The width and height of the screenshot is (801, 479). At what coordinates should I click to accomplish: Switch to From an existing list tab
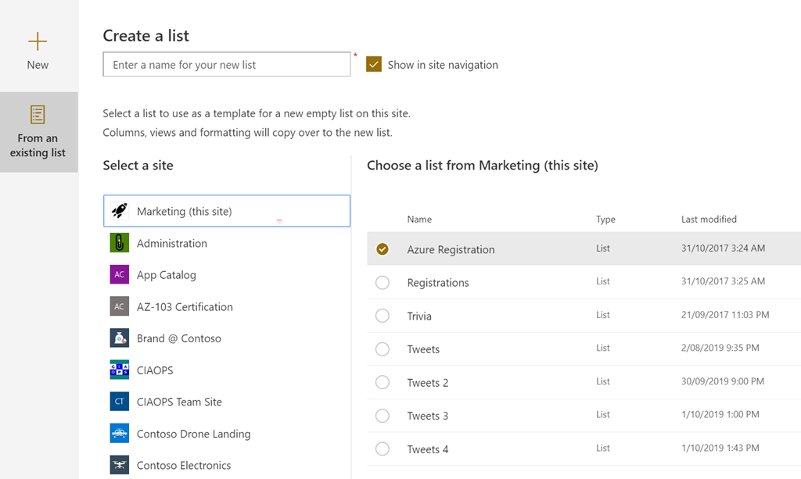click(38, 131)
